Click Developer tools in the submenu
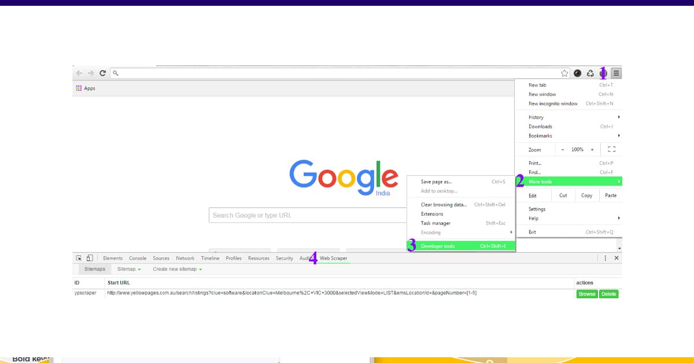 (461, 246)
